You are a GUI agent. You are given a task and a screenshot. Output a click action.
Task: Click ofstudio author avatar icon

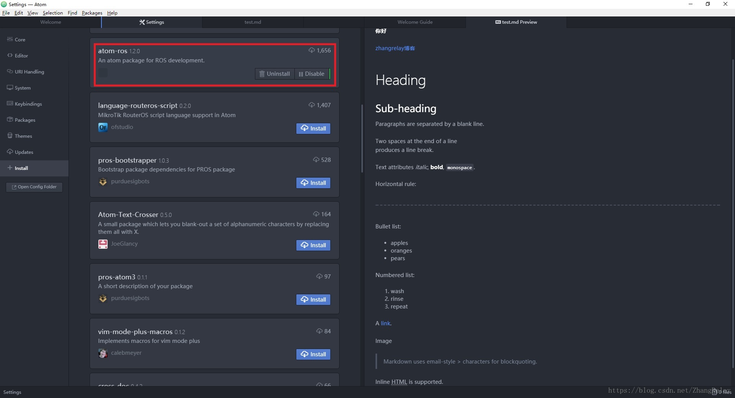click(103, 127)
